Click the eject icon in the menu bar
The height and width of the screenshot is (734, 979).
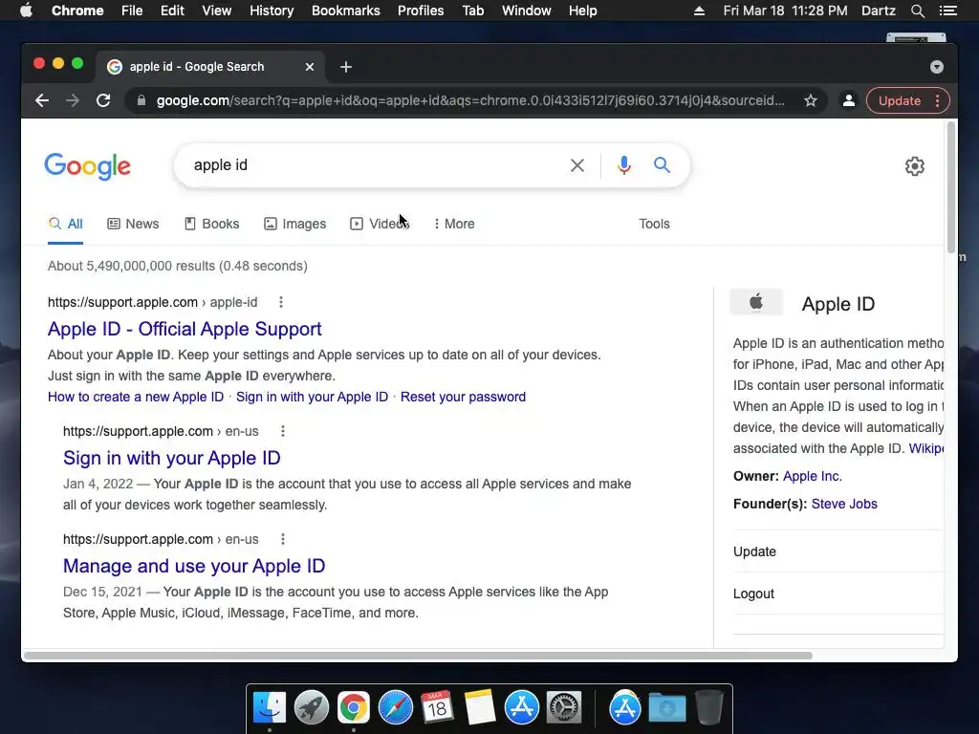pos(699,11)
